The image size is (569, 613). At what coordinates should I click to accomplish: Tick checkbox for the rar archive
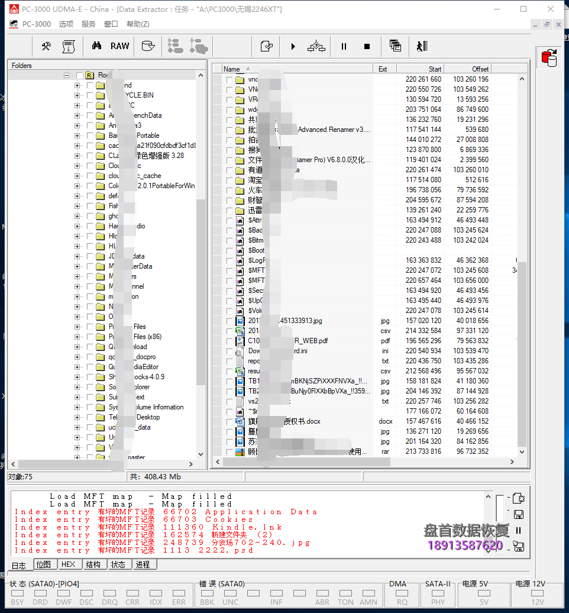pos(229,452)
